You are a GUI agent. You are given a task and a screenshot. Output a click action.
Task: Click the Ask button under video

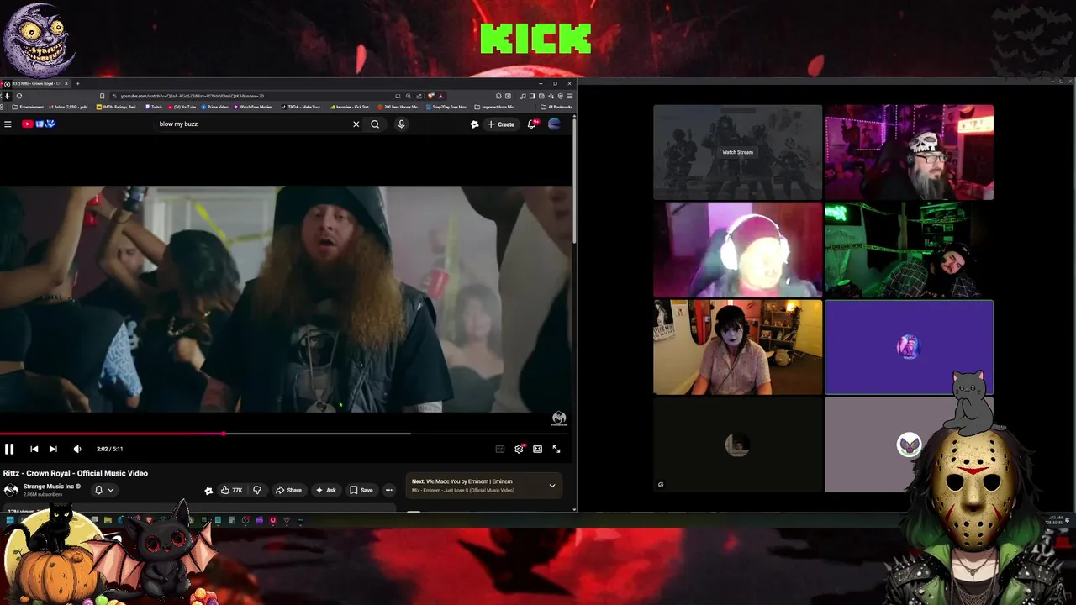click(326, 490)
